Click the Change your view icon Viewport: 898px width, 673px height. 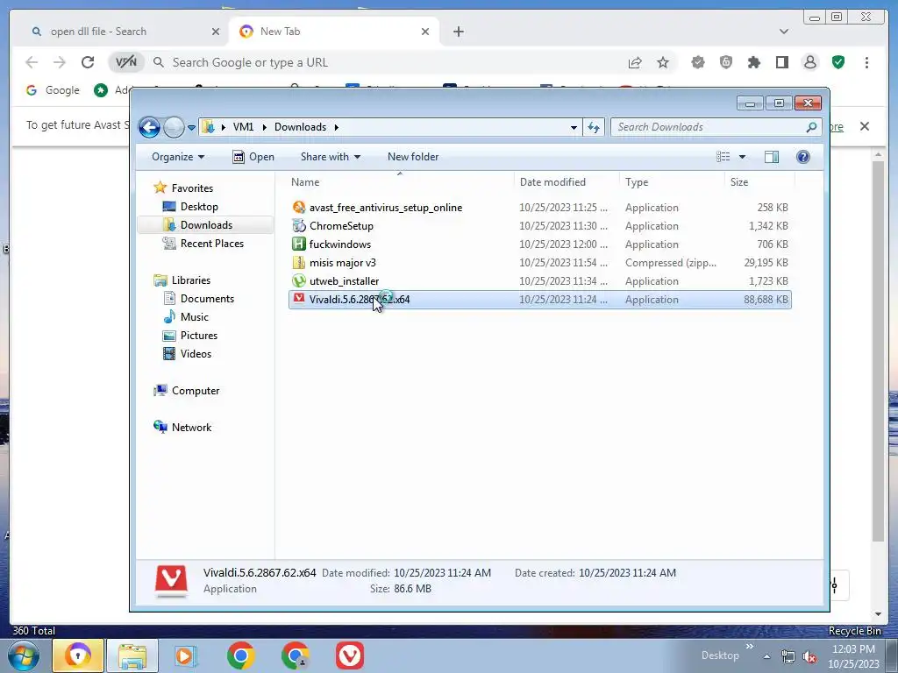pos(723,157)
